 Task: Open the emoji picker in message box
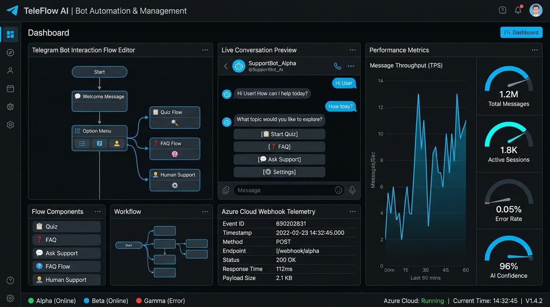[339, 190]
